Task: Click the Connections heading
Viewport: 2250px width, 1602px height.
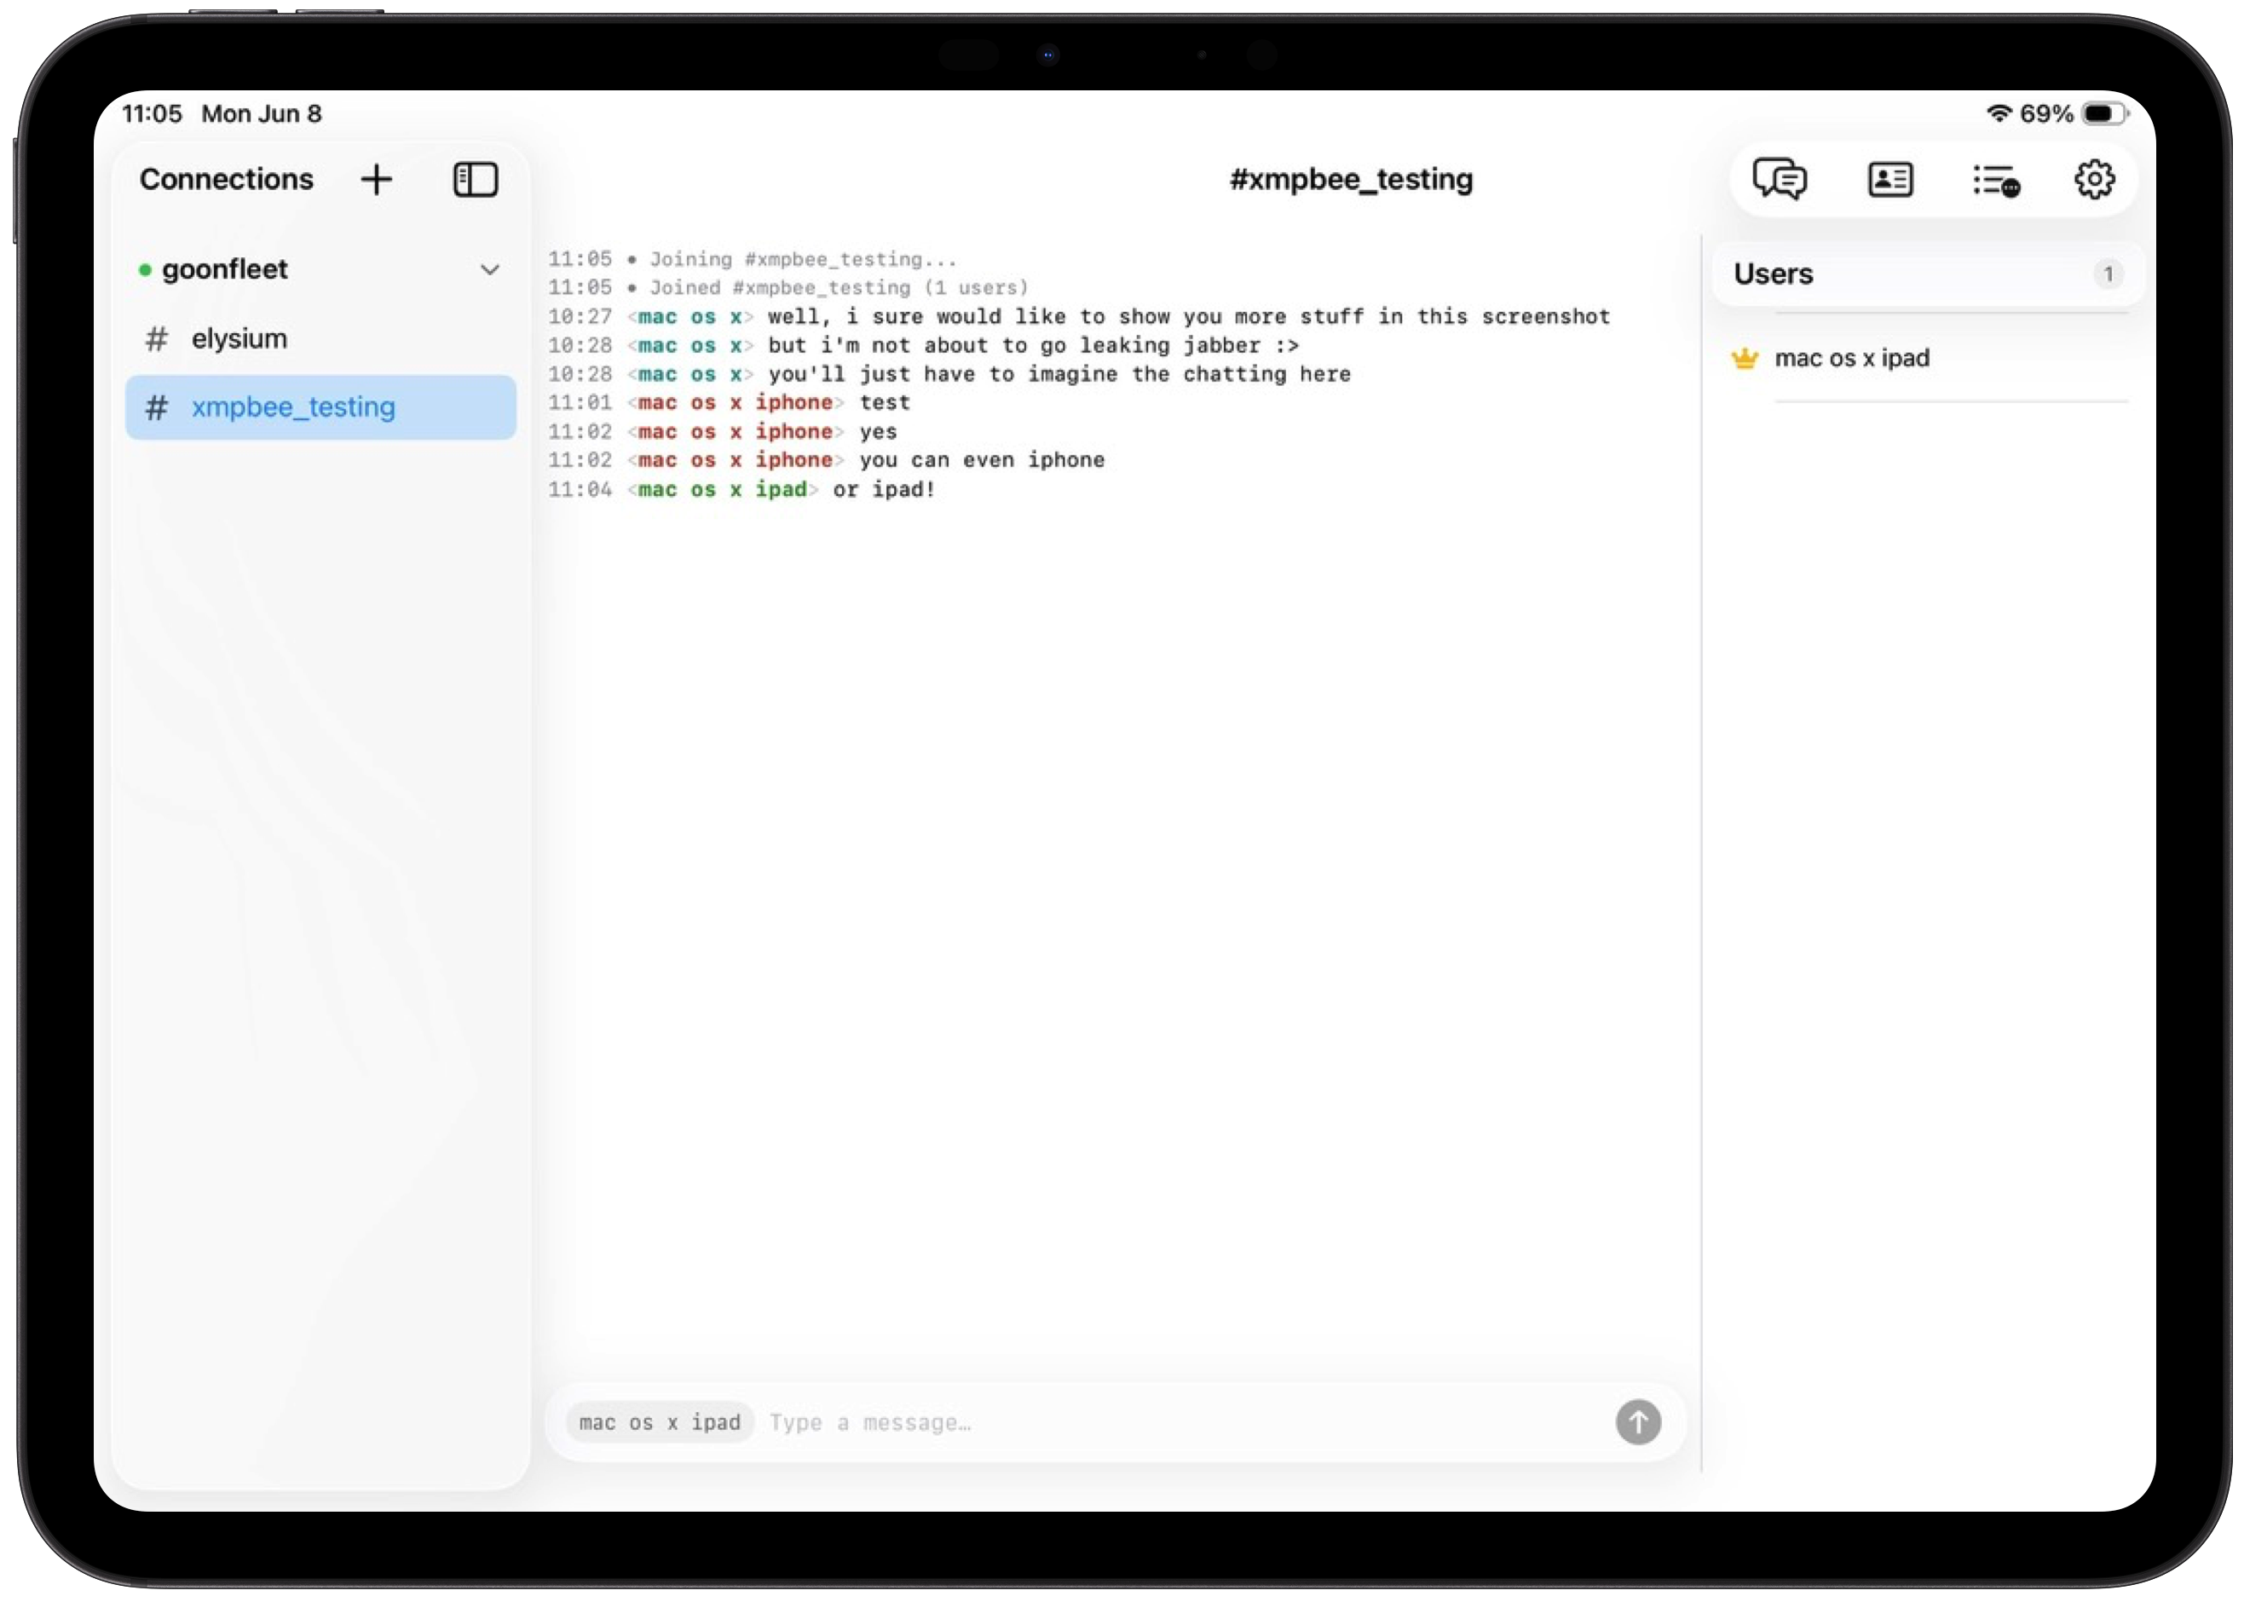Action: (226, 180)
